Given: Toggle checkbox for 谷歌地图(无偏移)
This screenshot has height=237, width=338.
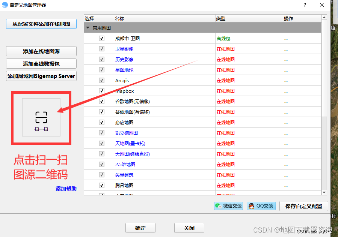Looking at the screenshot, I should pos(102,101).
